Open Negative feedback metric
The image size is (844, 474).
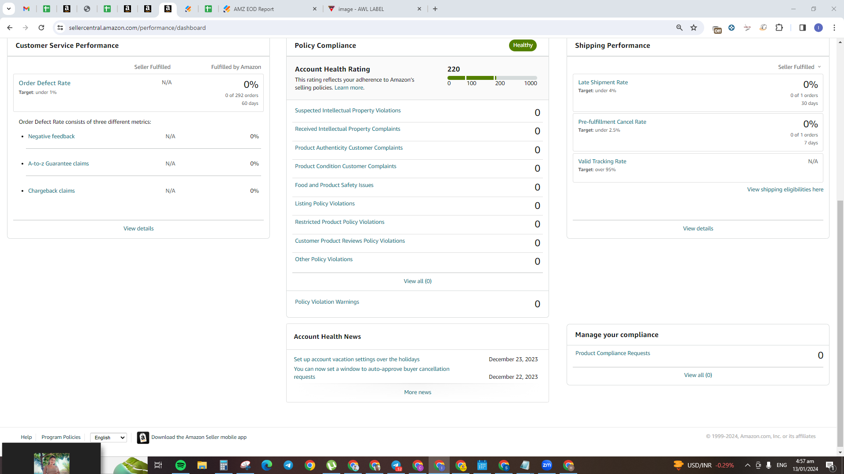click(x=51, y=136)
